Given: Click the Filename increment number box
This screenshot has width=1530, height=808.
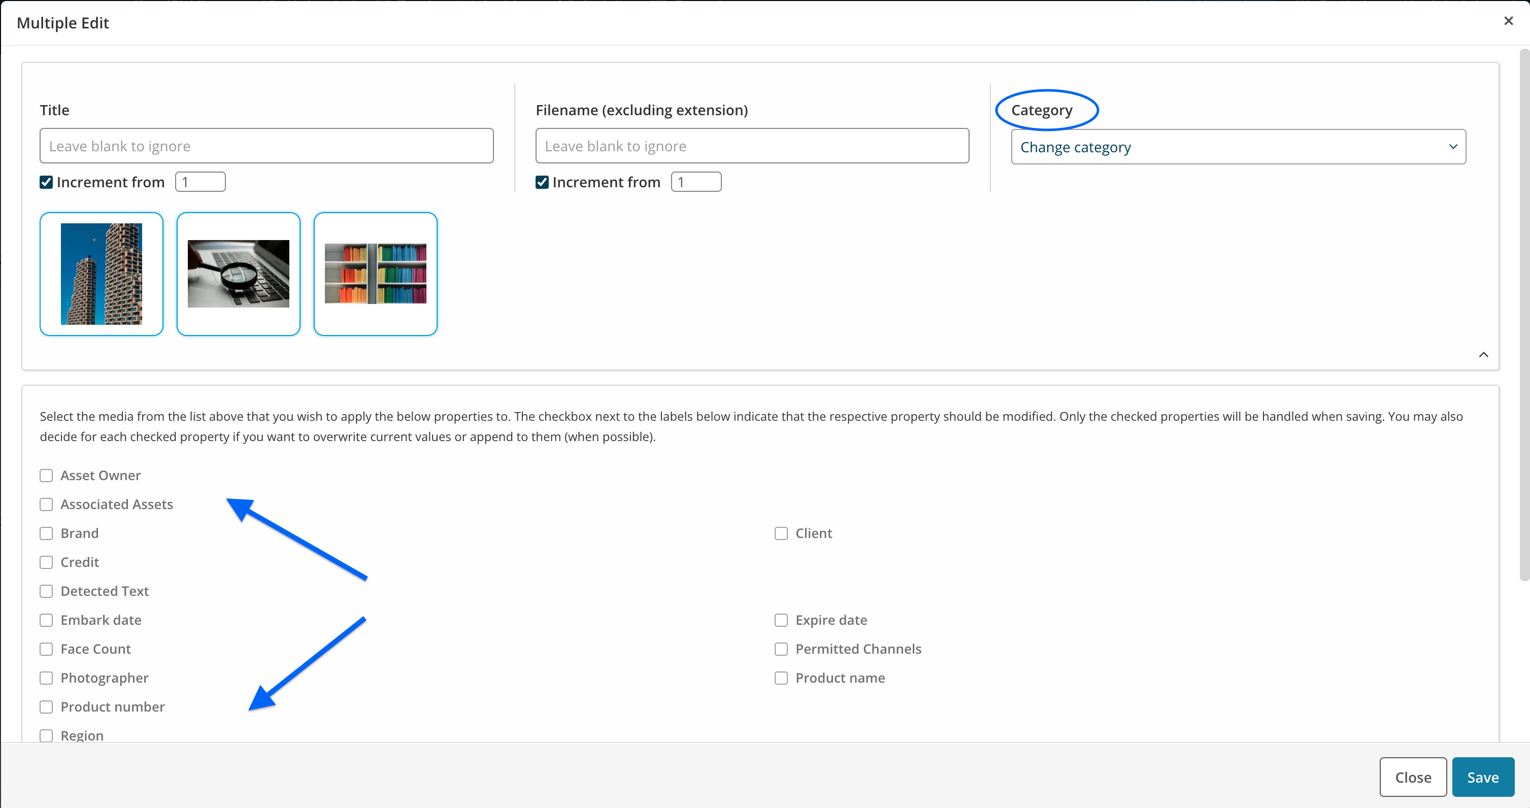Looking at the screenshot, I should coord(696,182).
